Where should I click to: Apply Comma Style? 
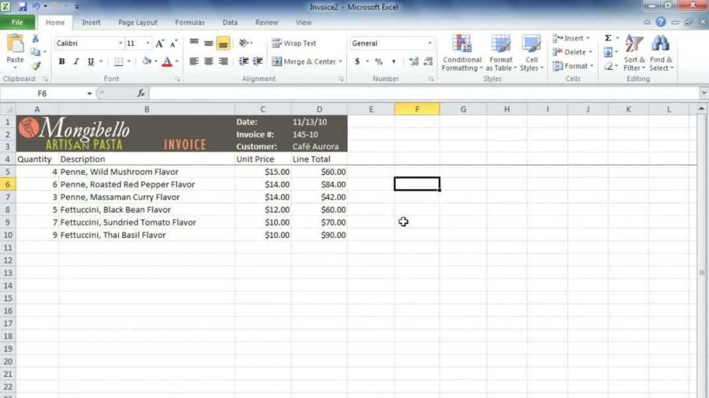coord(393,61)
